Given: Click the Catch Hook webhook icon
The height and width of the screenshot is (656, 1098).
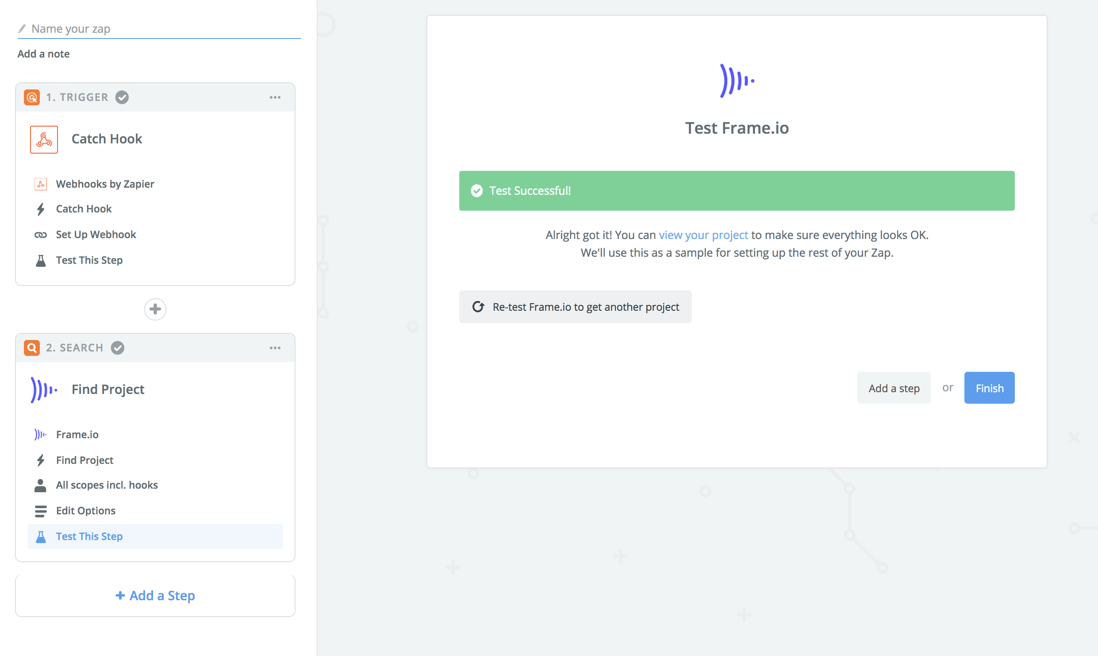Looking at the screenshot, I should pos(44,139).
